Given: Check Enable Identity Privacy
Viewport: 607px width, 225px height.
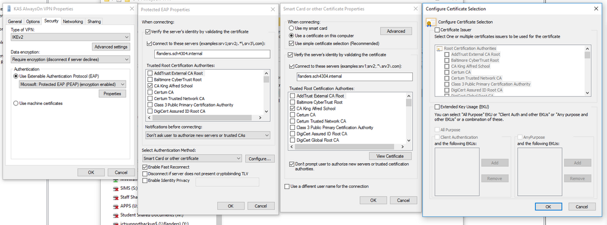Looking at the screenshot, I should 145,180.
